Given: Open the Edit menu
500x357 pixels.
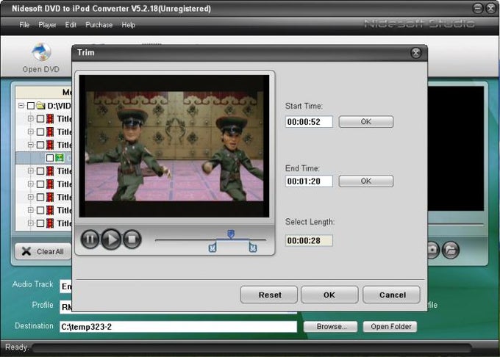Looking at the screenshot, I should coord(71,25).
